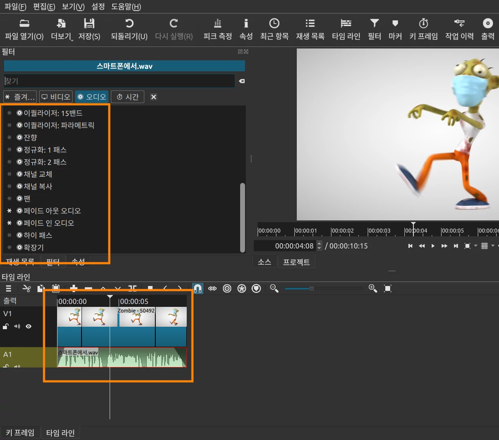Open the 설정 menu

pos(98,7)
